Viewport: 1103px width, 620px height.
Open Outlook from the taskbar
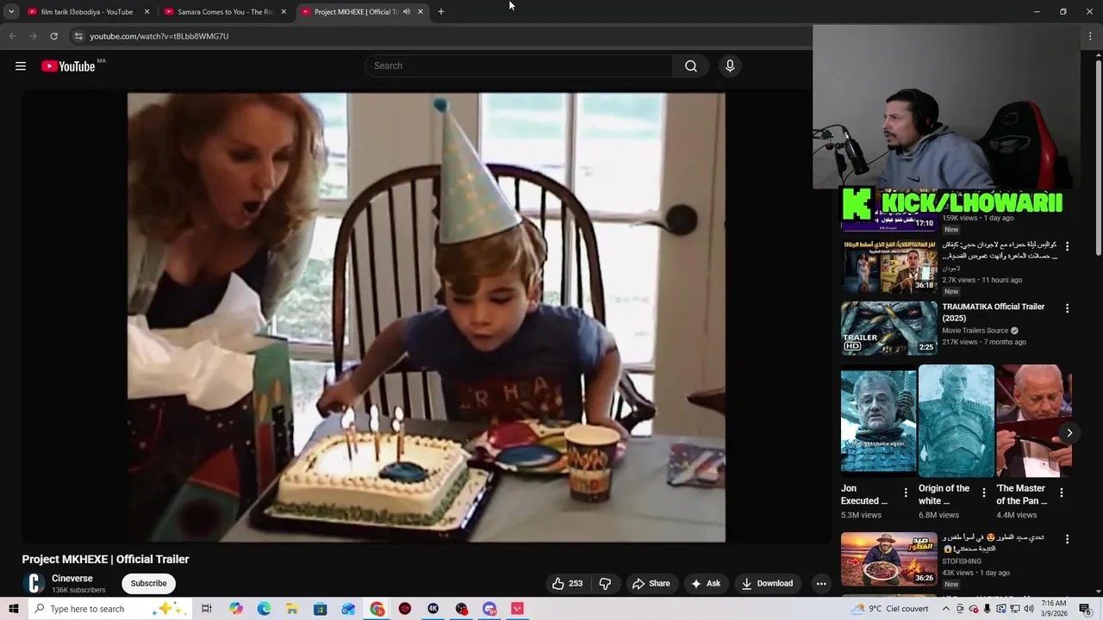(348, 609)
